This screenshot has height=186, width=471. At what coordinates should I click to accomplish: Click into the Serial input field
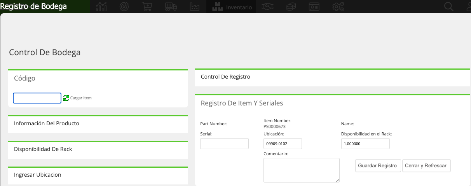[x=224, y=144]
